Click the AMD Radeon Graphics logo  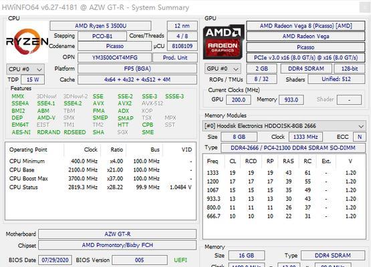click(223, 42)
